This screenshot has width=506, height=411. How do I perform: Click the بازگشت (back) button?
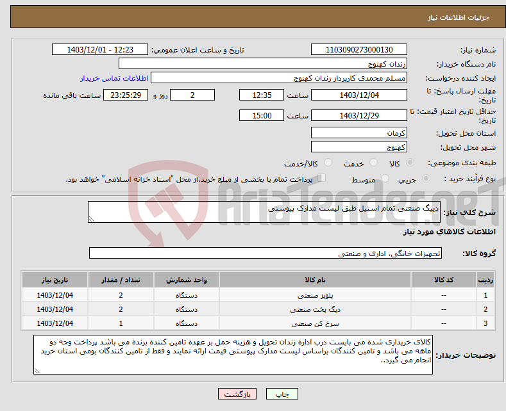[x=237, y=394]
